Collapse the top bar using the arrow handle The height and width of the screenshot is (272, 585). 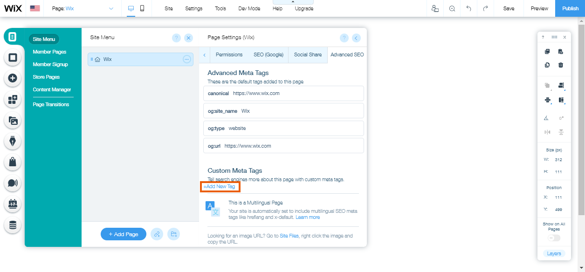coord(293,2)
